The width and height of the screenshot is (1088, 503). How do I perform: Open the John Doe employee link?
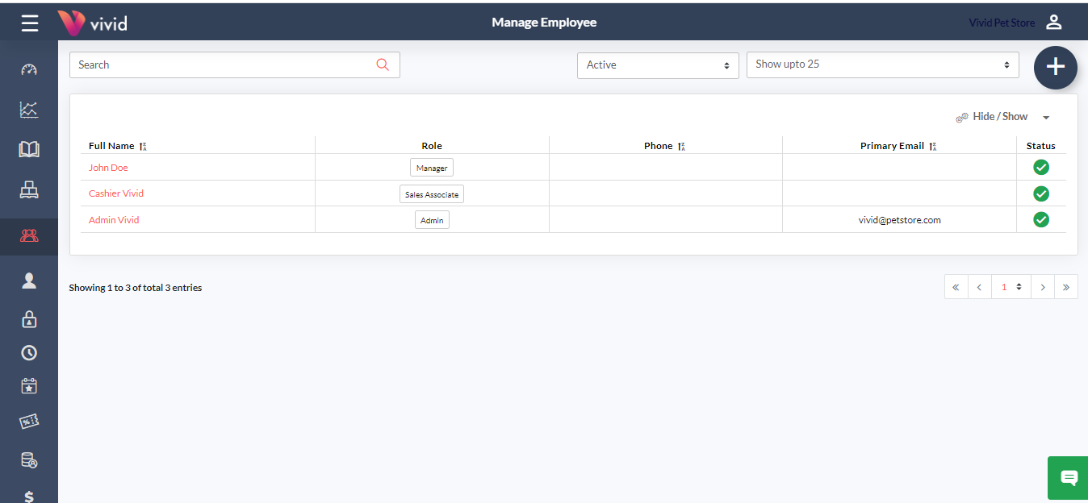pyautogui.click(x=108, y=168)
